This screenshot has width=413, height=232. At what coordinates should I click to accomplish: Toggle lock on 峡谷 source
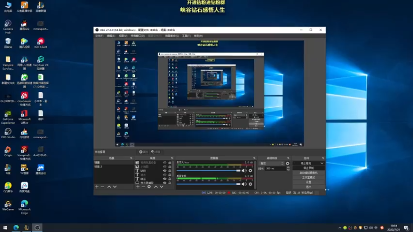point(170,179)
